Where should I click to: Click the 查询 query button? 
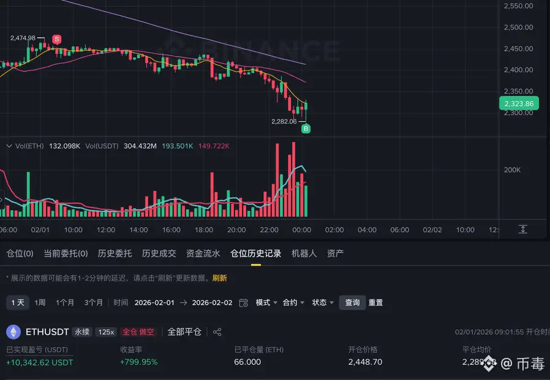coord(352,302)
